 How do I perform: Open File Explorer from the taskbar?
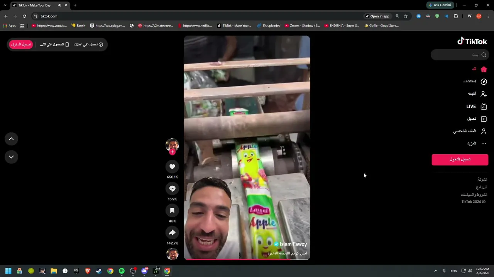tap(54, 271)
